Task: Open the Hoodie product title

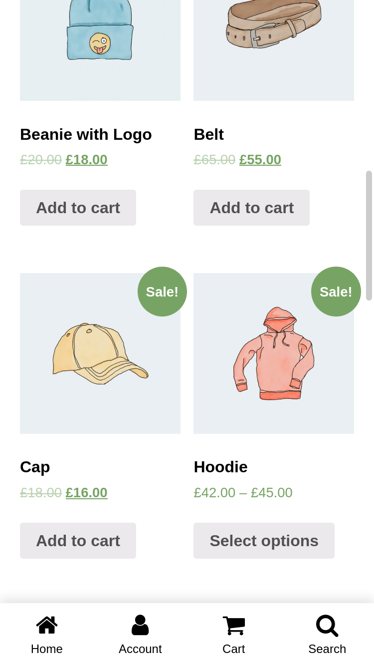Action: (220, 467)
